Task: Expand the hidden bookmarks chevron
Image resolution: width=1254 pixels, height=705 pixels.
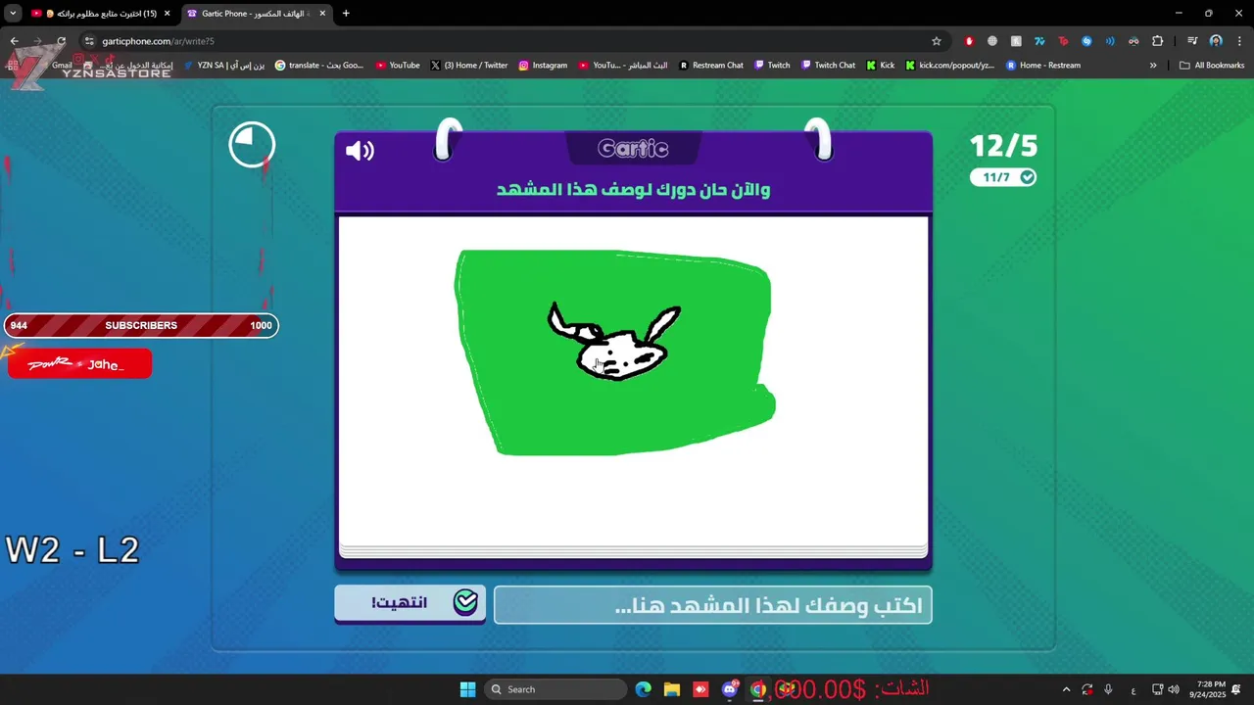Action: click(x=1153, y=66)
